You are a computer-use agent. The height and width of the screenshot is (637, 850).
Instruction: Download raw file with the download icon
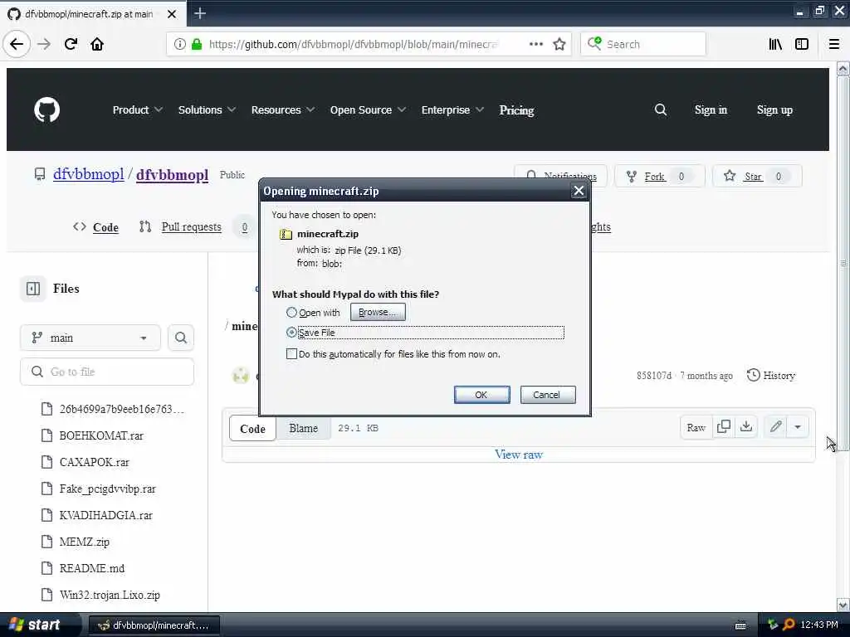[x=746, y=427]
